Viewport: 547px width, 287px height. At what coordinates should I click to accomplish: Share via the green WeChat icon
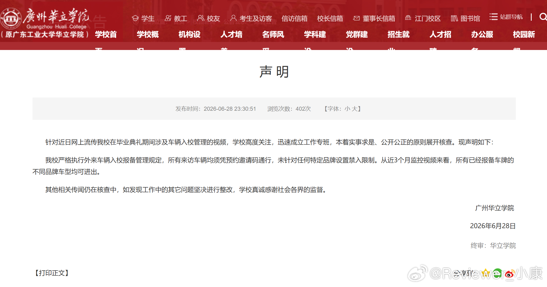click(497, 274)
